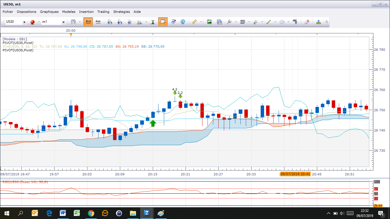This screenshot has width=390, height=219.
Task: Open the chart type dropdown arrow
Action: pos(79,22)
